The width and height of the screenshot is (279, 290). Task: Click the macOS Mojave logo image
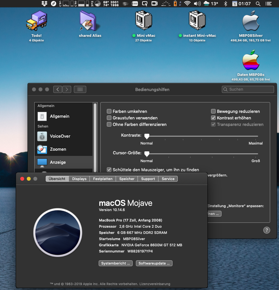58,233
